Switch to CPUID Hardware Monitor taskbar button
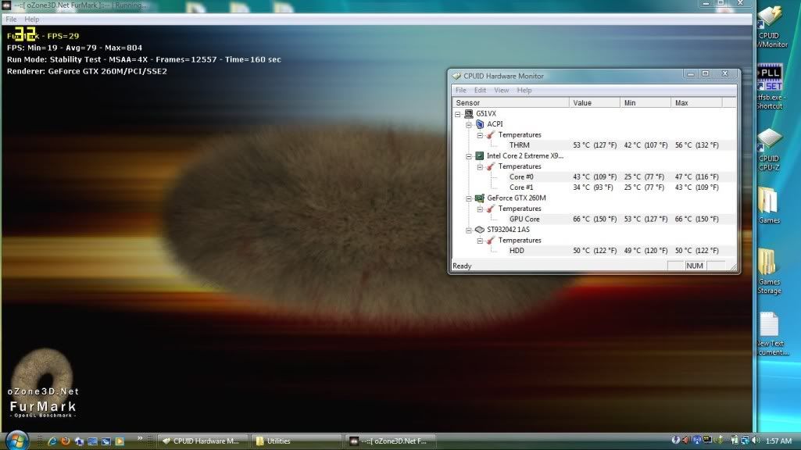Screen dimensions: 801x450 pyautogui.click(x=203, y=441)
